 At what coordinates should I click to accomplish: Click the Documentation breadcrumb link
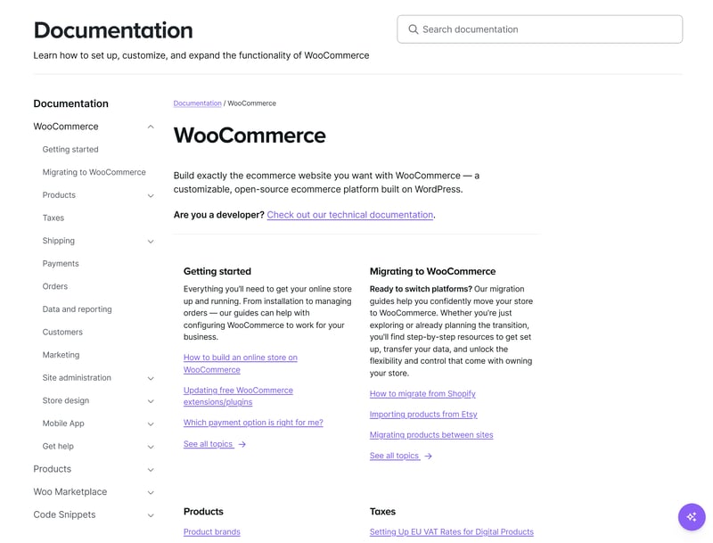197,103
